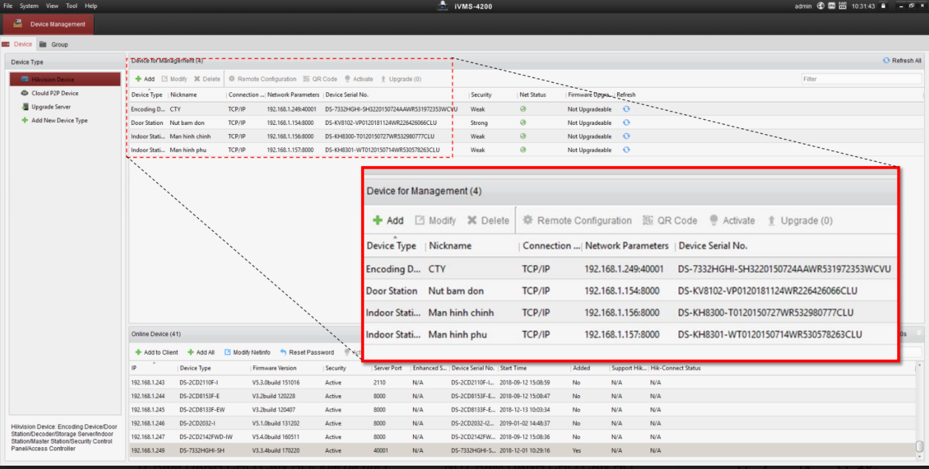
Task: Click Add in Device for Management toolbar
Action: [x=144, y=79]
